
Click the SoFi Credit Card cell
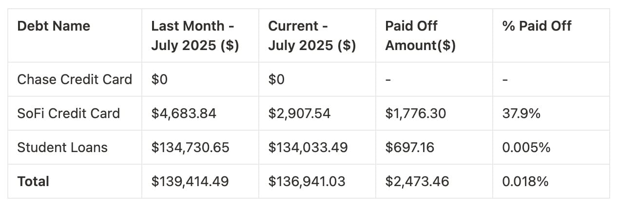point(68,113)
